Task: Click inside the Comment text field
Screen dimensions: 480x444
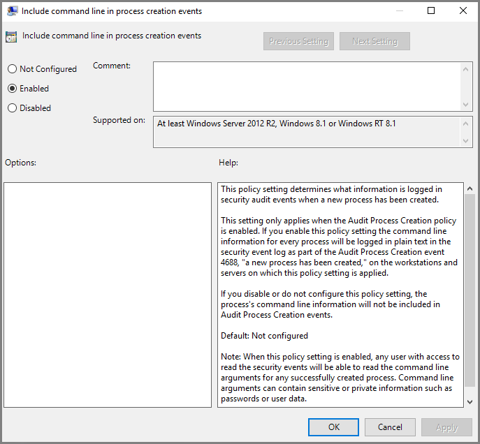Action: [307, 86]
